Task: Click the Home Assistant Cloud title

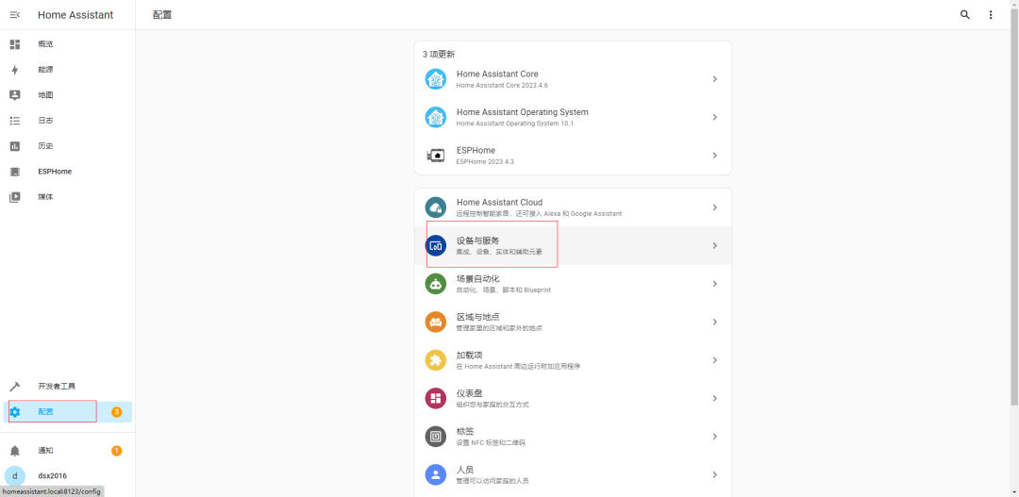Action: pyautogui.click(x=499, y=202)
